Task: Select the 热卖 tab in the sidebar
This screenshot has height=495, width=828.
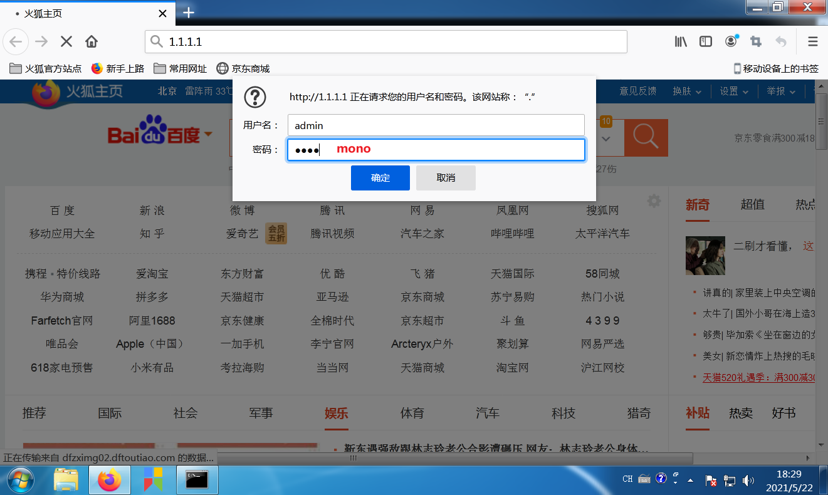Action: 740,413
